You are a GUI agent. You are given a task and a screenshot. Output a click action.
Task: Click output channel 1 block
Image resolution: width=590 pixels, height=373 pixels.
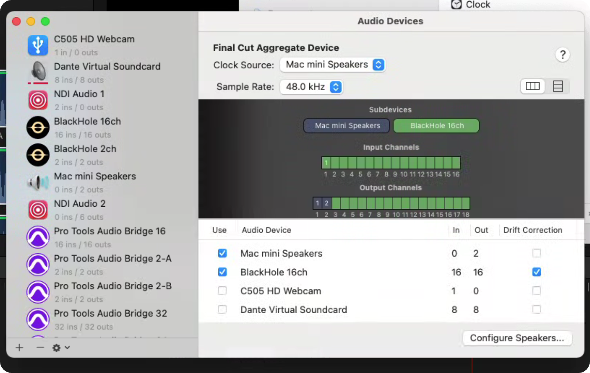pos(317,203)
